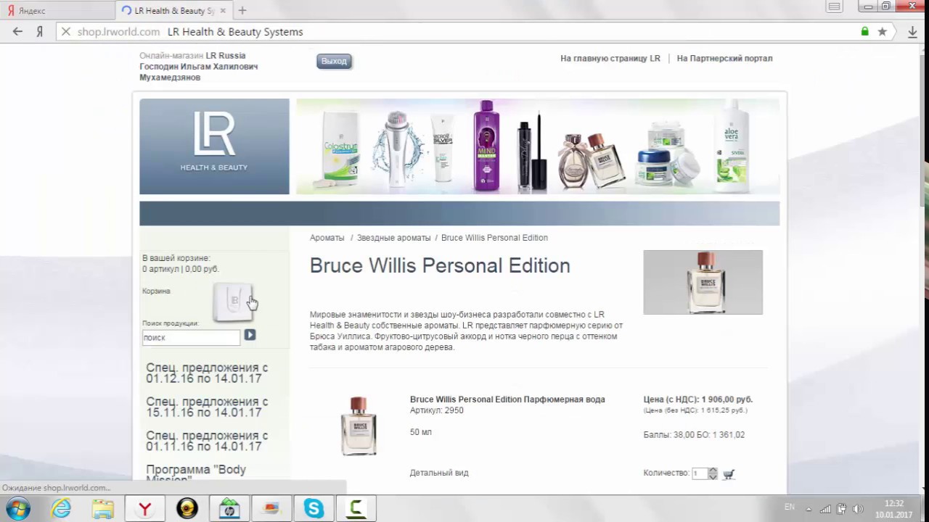Open the volume speaker tray icon
The height and width of the screenshot is (522, 929).
(x=858, y=508)
